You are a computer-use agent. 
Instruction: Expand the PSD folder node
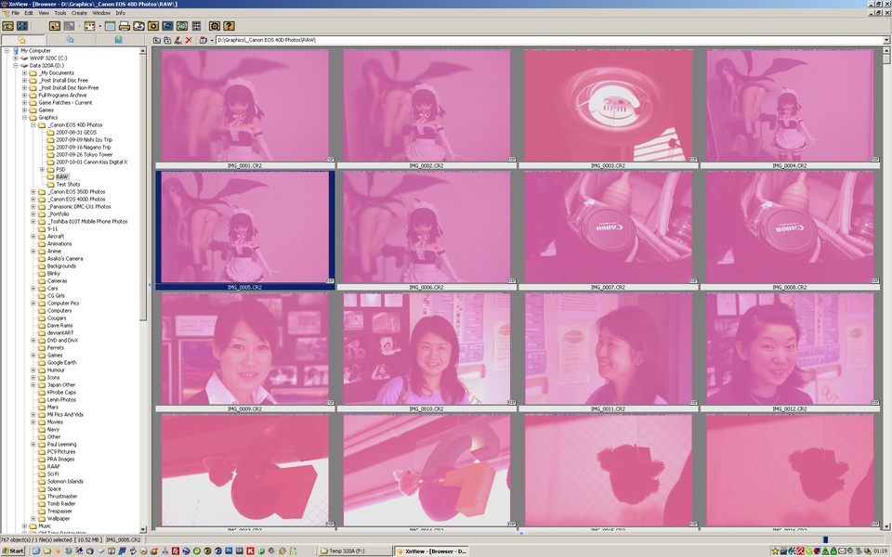42,169
